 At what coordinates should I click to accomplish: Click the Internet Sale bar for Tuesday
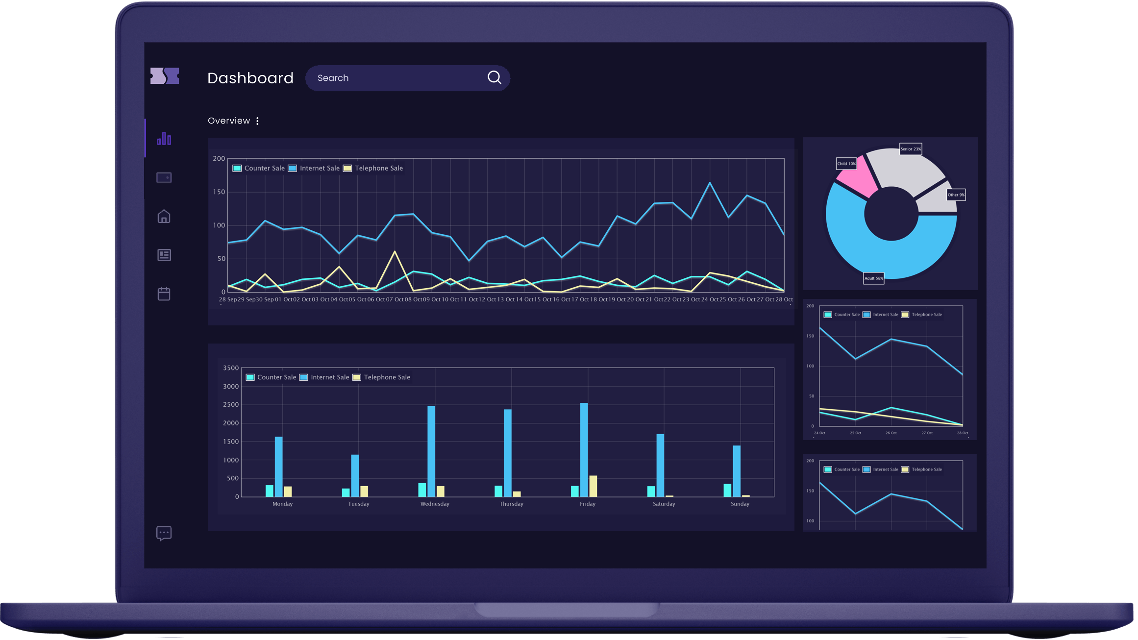coord(355,475)
